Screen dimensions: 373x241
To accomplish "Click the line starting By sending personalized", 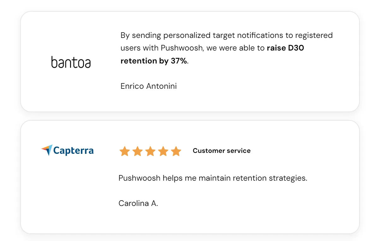I will 226,35.
